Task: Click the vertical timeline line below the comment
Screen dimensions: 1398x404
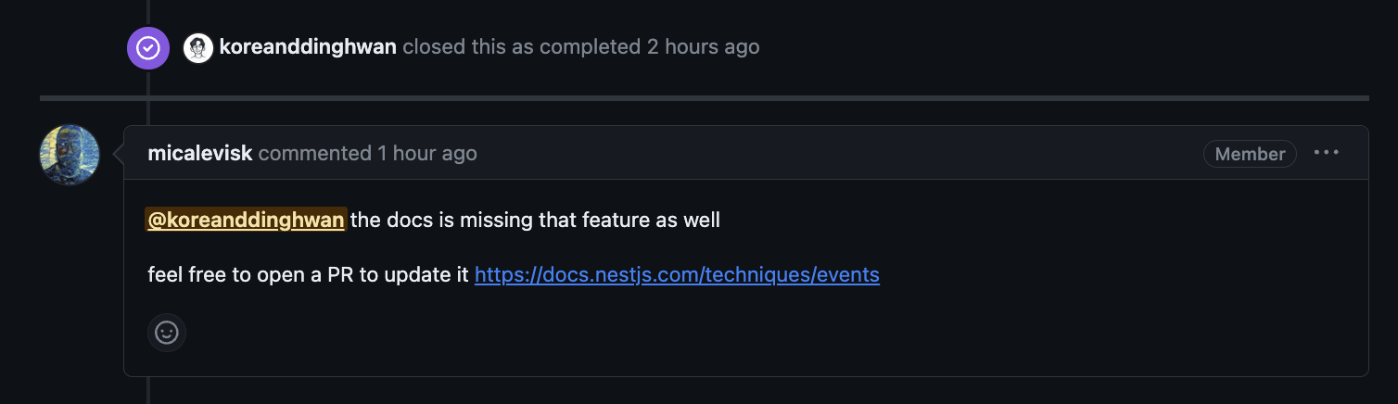Action: pos(148,390)
